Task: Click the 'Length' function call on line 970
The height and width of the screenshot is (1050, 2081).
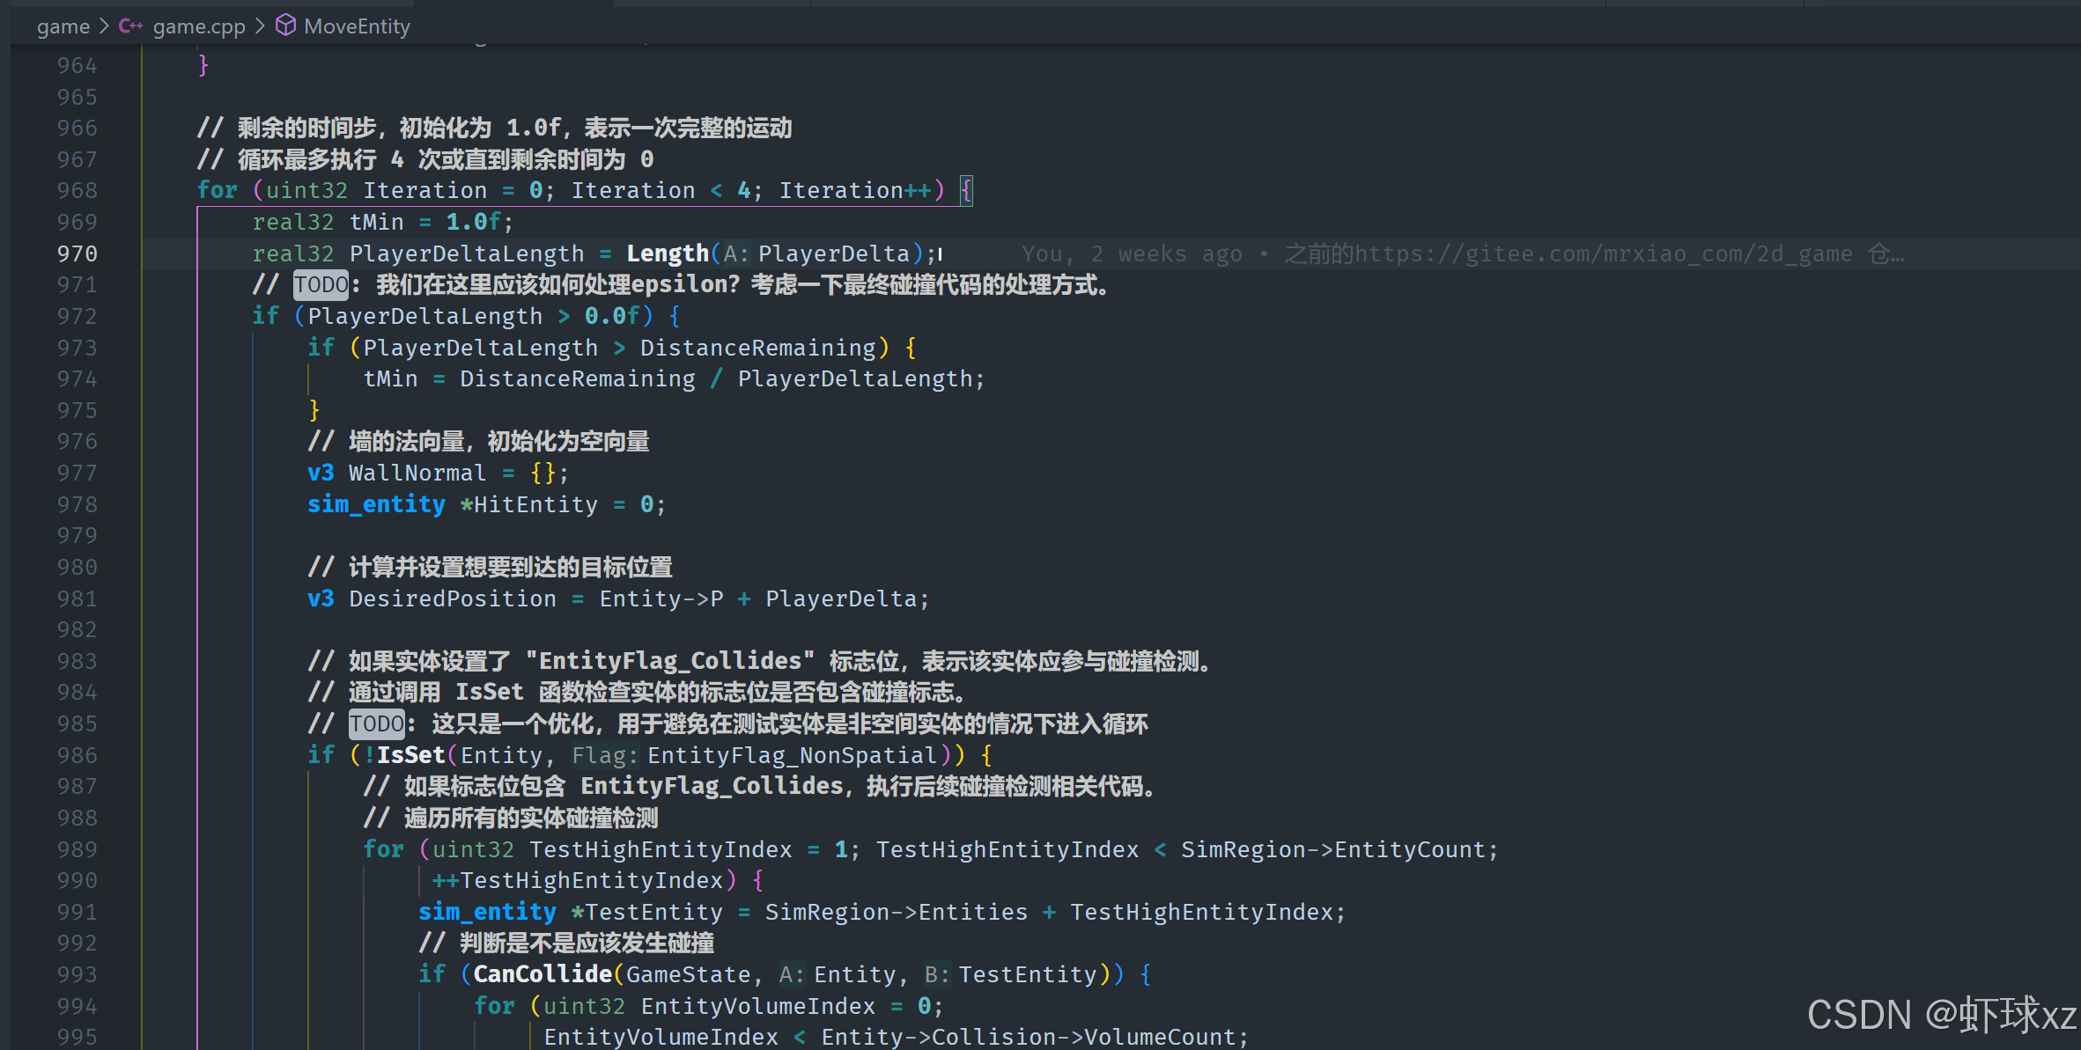Action: [668, 253]
